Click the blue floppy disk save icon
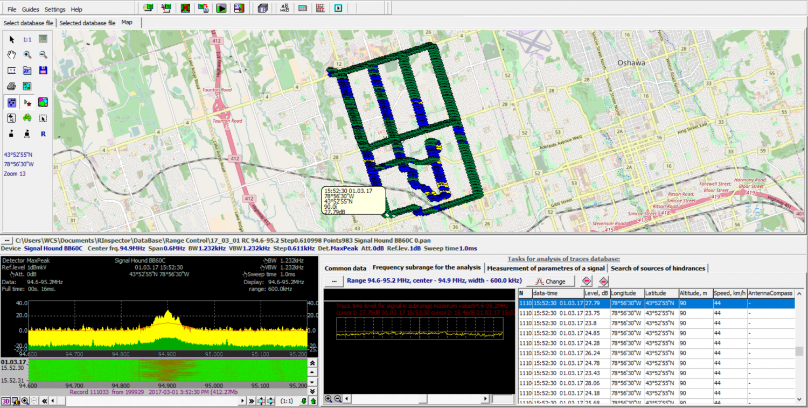Viewport: 808px width, 408px height. coord(43,71)
